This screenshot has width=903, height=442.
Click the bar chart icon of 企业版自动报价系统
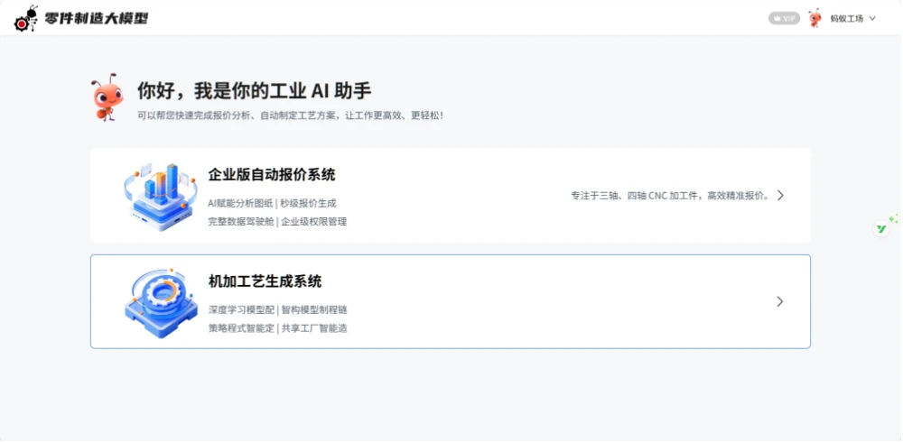(161, 196)
